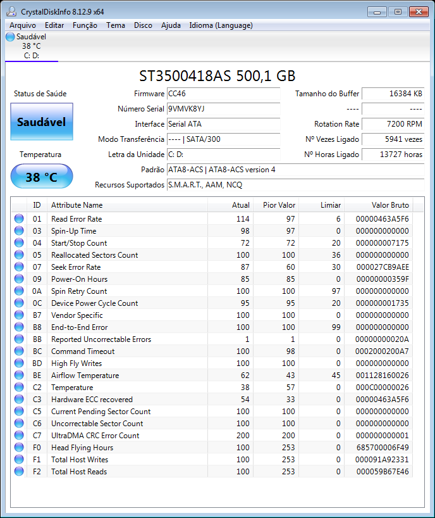Click status orb for Seek Error Rate

(19, 267)
